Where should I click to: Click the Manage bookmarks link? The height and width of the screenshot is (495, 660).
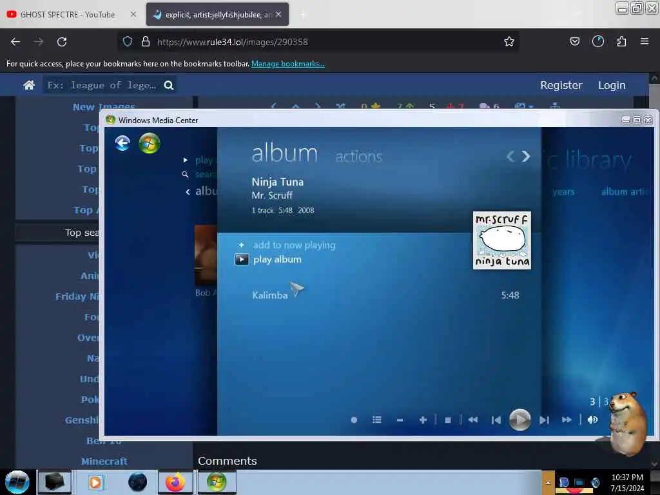[x=288, y=64]
